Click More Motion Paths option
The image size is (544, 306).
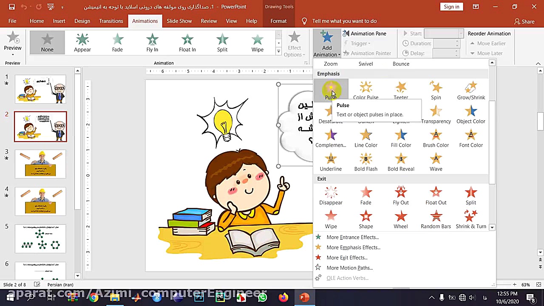(349, 268)
